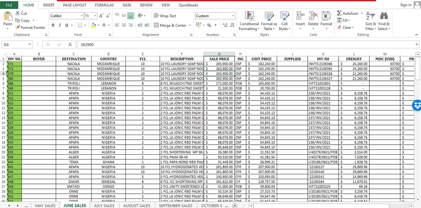Open Conditional Formatting
421x208 pixels.
249,21
